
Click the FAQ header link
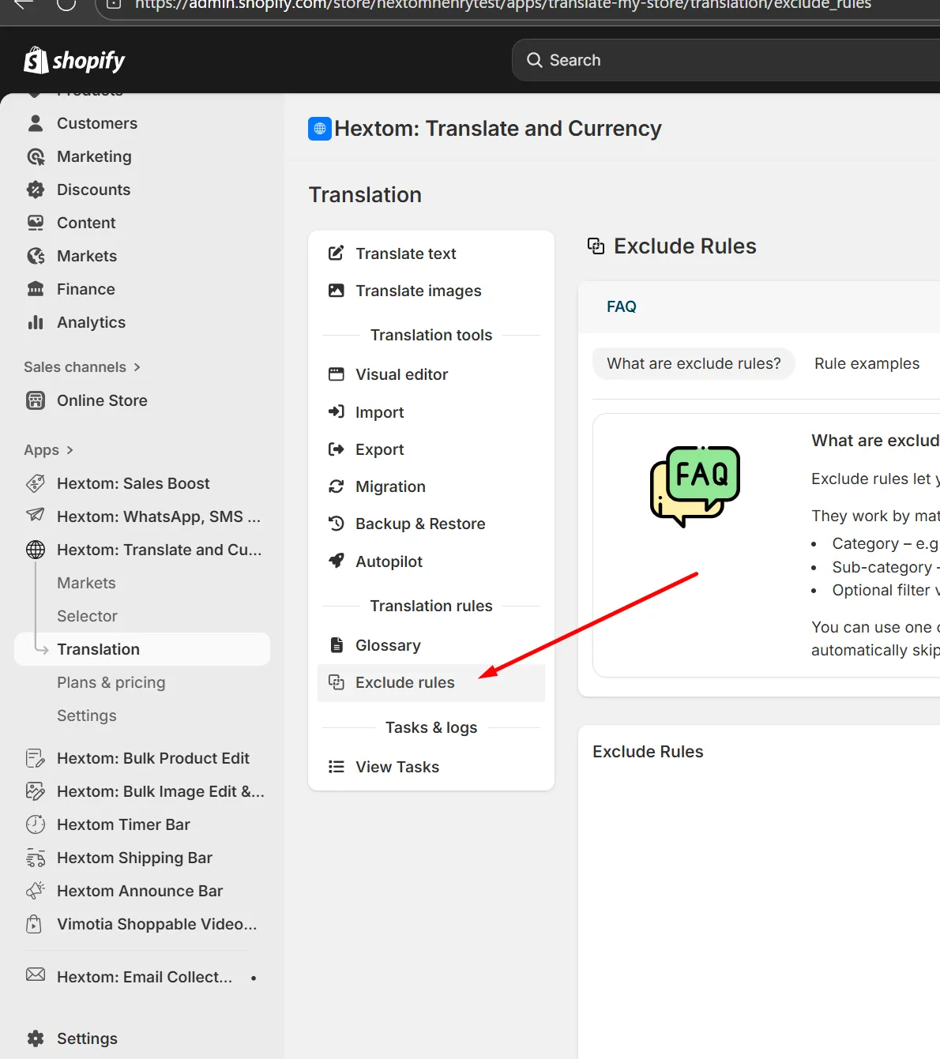[622, 306]
